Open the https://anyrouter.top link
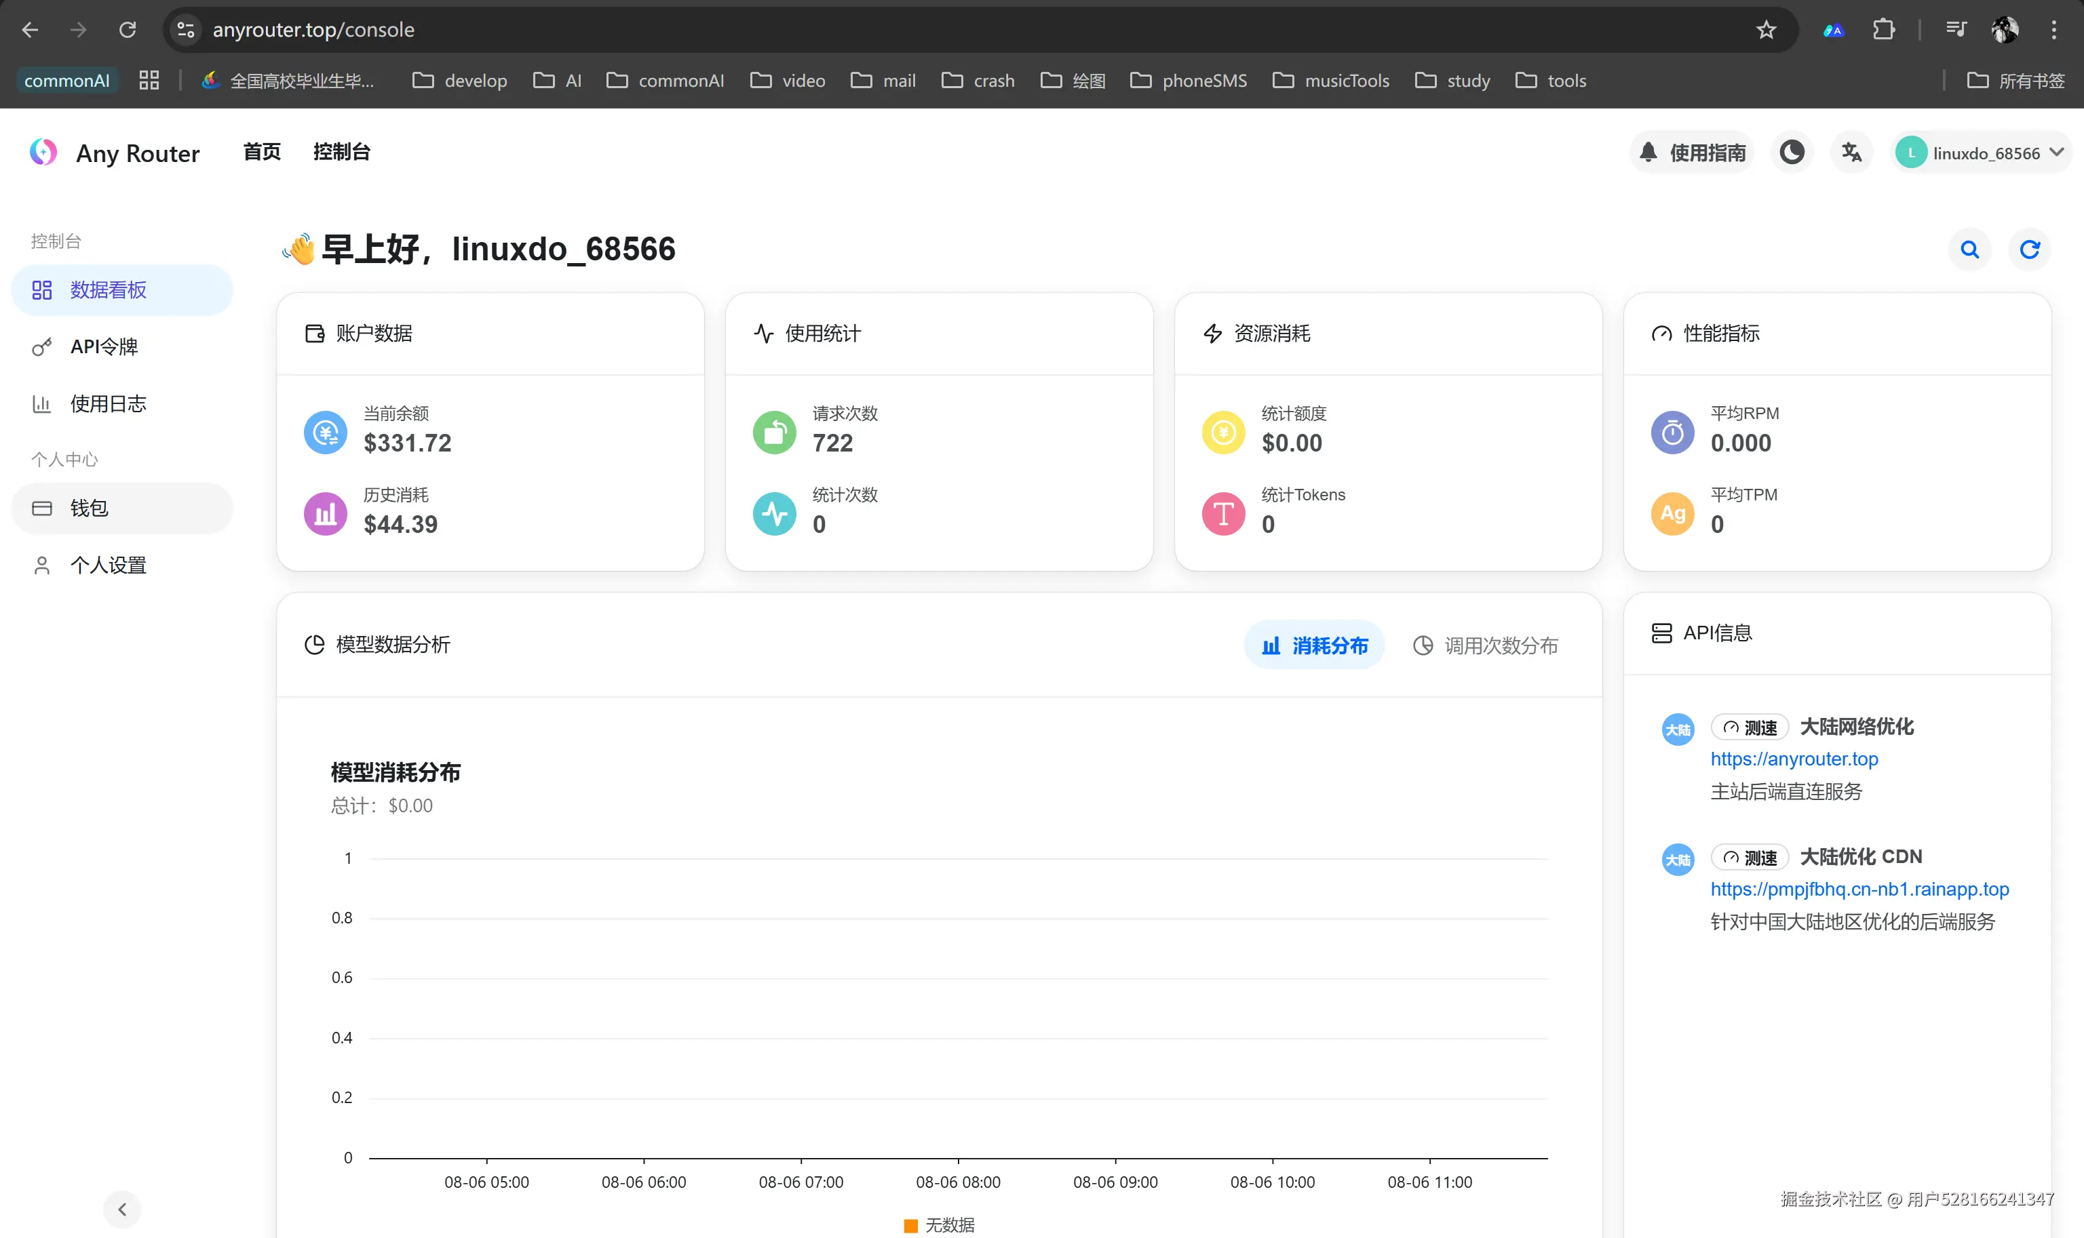 pos(1794,759)
